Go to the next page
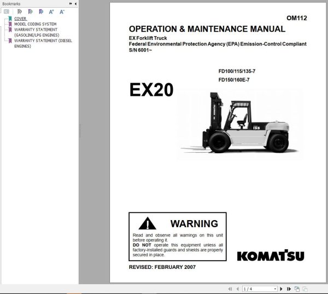Screen dimensions: 328x294 (281, 289)
